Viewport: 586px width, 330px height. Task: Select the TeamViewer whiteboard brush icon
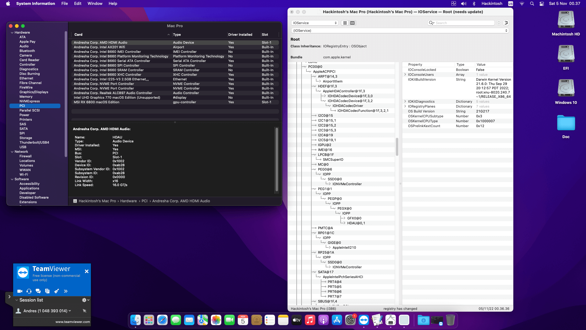[56, 291]
